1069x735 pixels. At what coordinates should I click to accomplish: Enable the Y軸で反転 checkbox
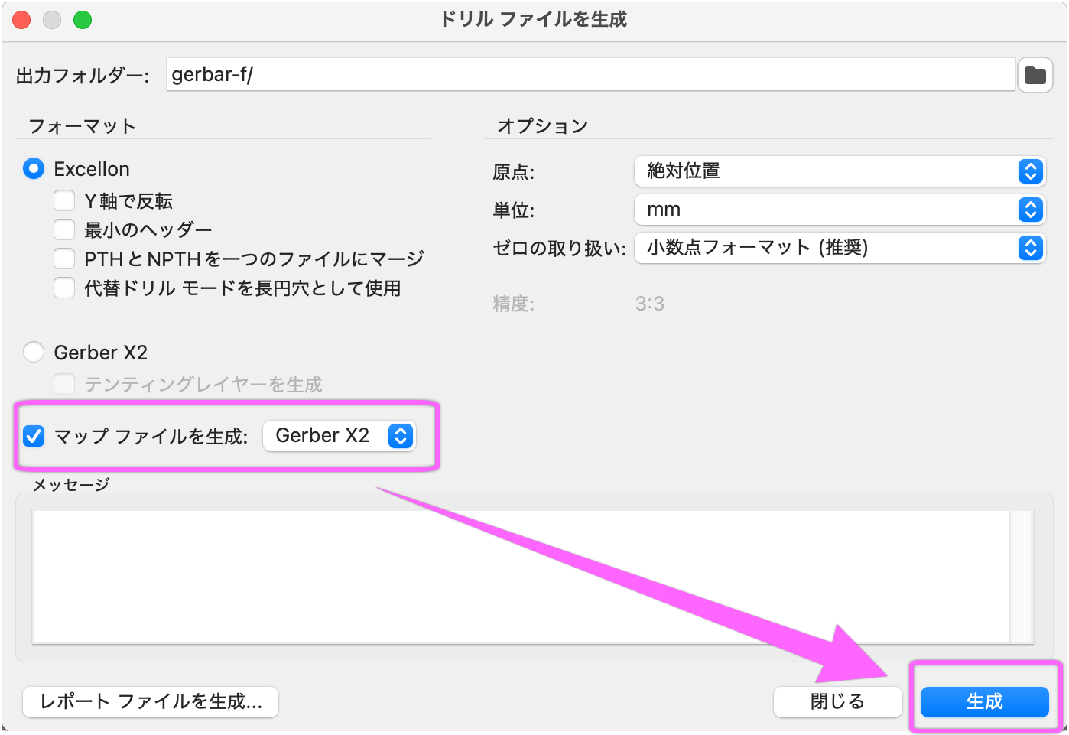point(64,201)
